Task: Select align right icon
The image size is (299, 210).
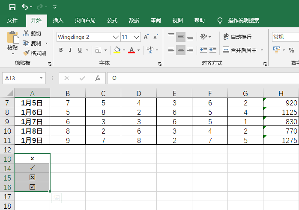Action: tap(190, 50)
